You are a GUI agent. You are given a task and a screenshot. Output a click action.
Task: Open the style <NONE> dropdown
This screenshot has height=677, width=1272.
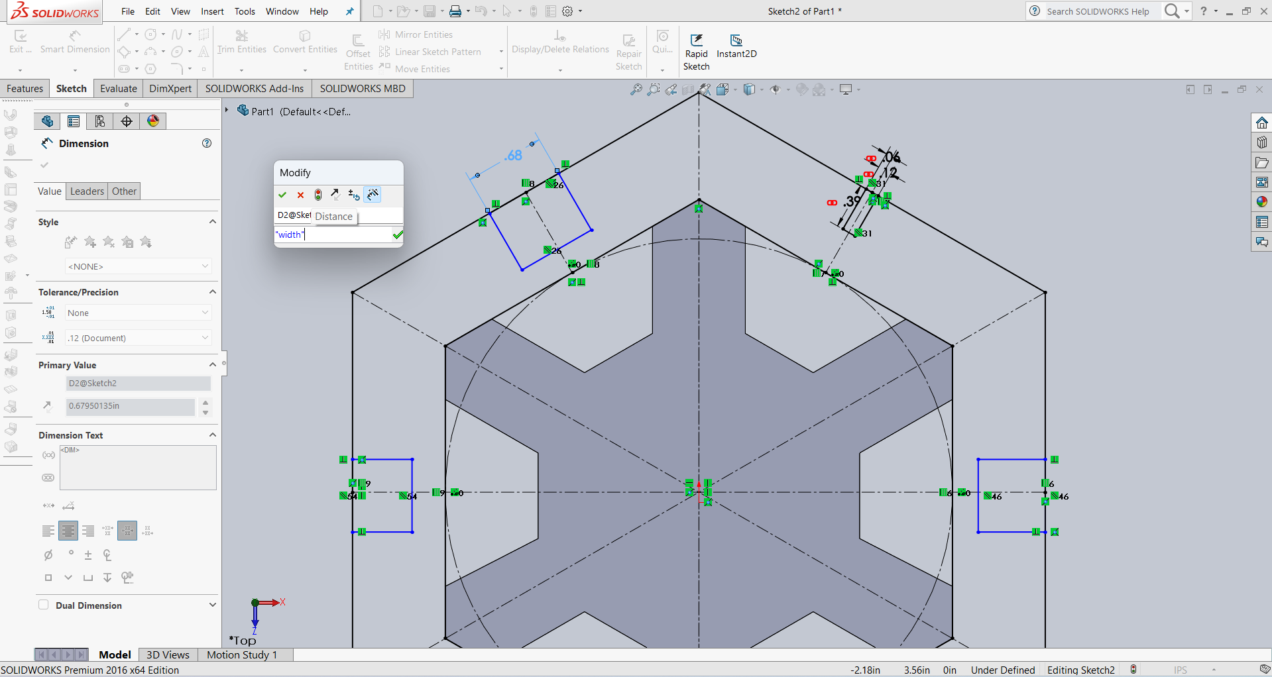(139, 266)
